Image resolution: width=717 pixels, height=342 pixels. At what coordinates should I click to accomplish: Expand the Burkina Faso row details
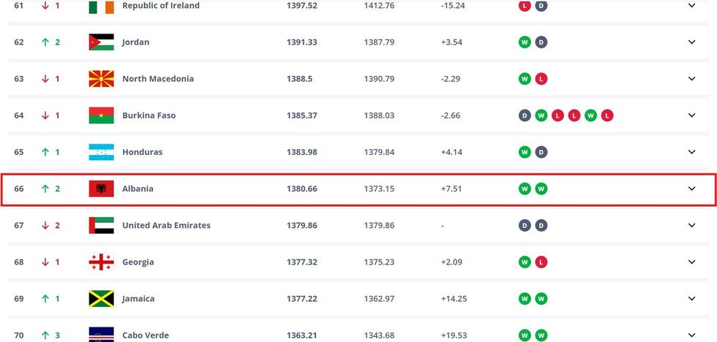pyautogui.click(x=691, y=115)
